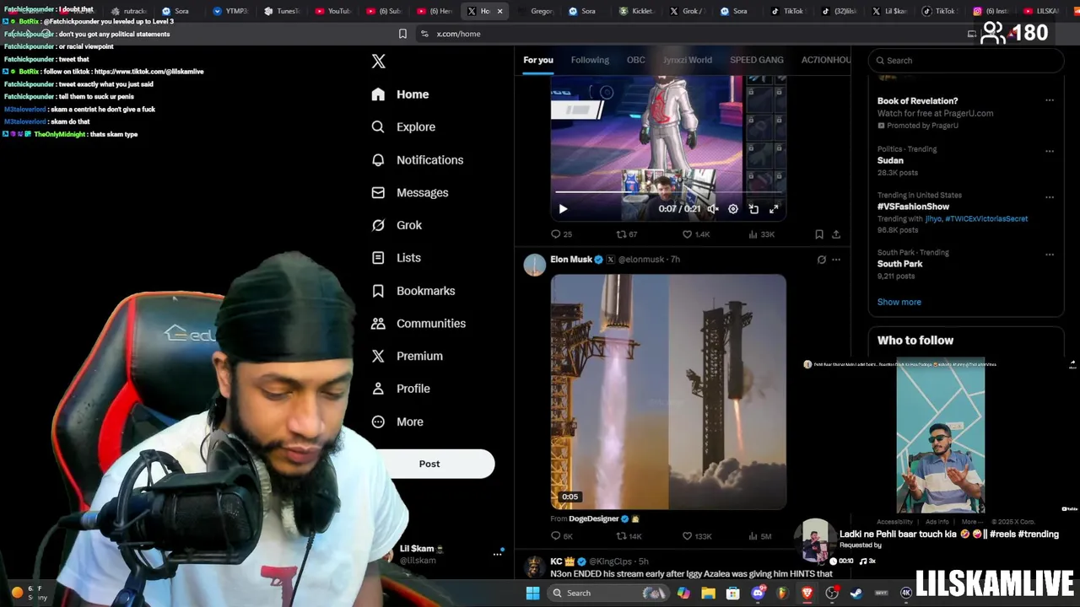Open more options for Book of Revelation ad
Viewport: 1080px width, 607px height.
(1050, 100)
